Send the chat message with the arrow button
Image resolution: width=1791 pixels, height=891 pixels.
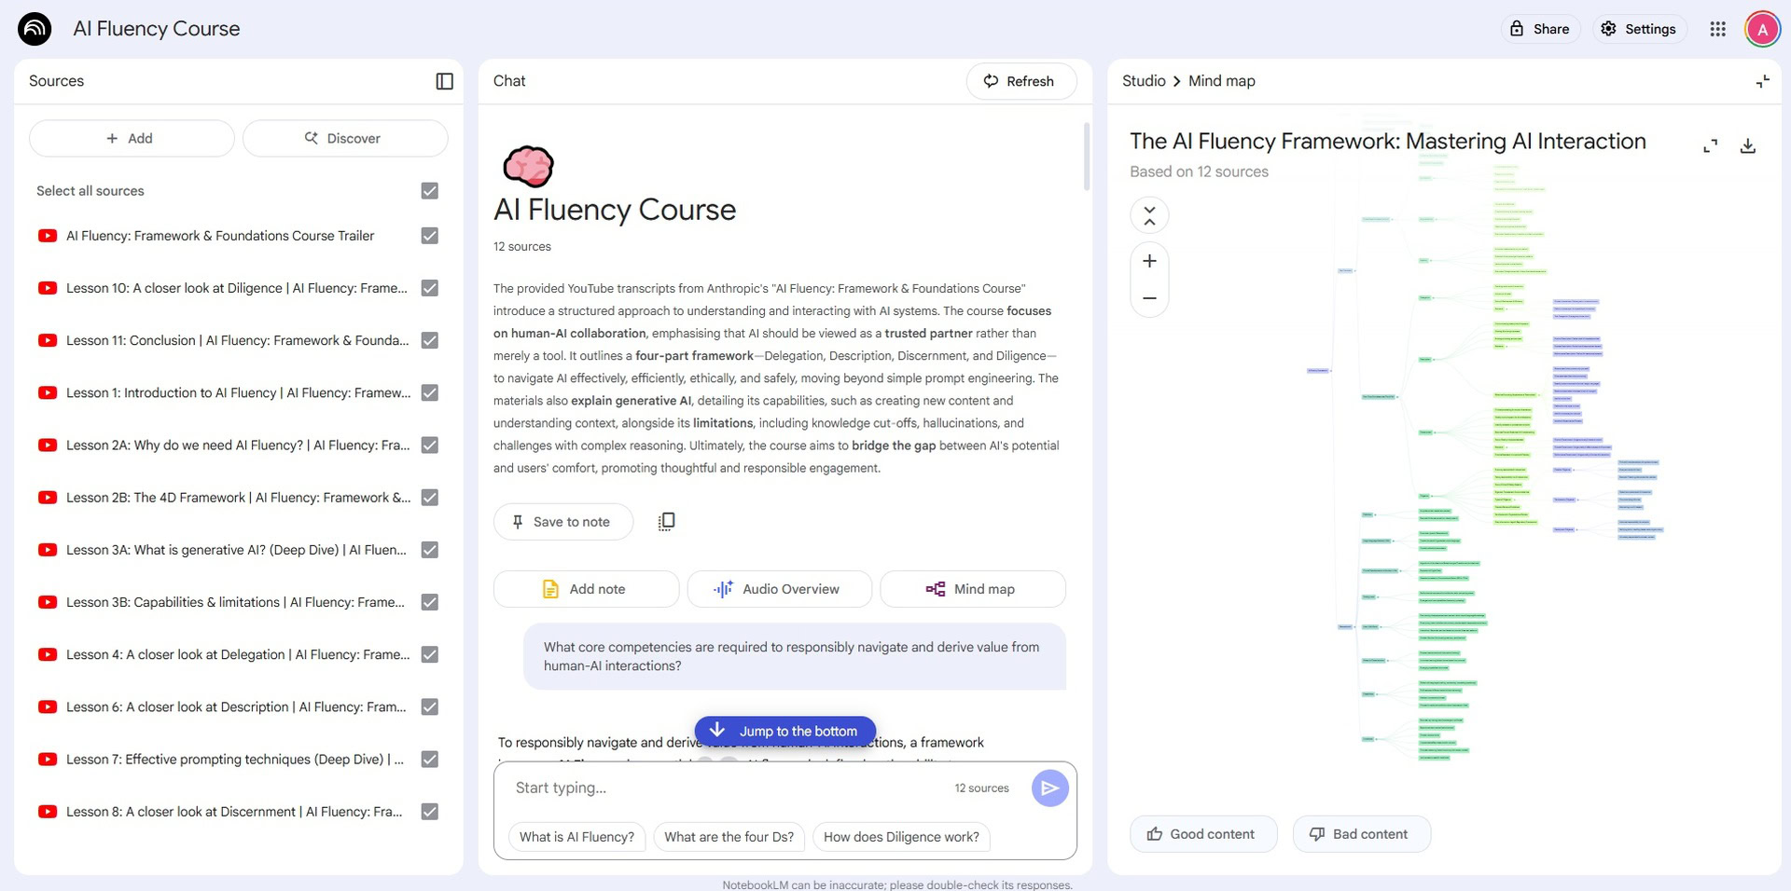tap(1049, 788)
